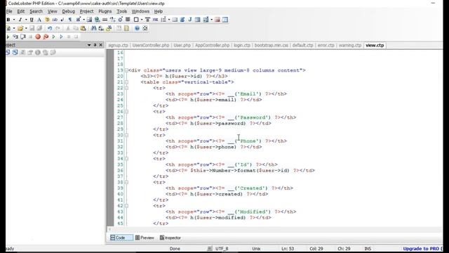Click the green run arrow in the debug toolbar
Image resolution: width=449 pixels, height=253 pixels.
53,37
